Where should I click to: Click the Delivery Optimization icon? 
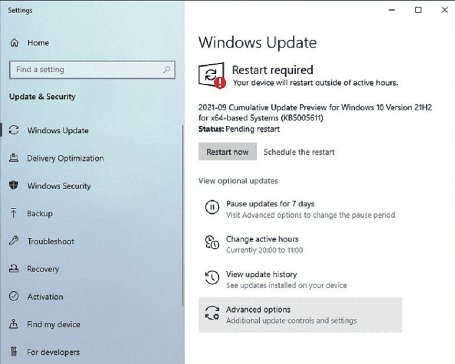[14, 158]
